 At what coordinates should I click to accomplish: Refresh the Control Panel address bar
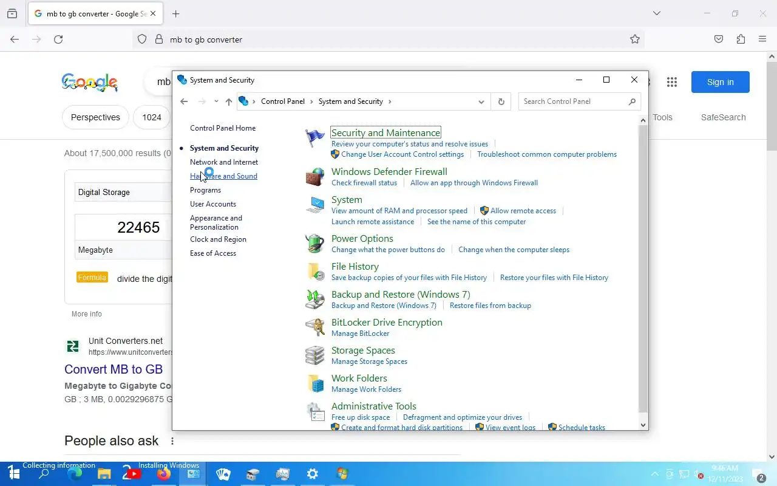point(501,101)
